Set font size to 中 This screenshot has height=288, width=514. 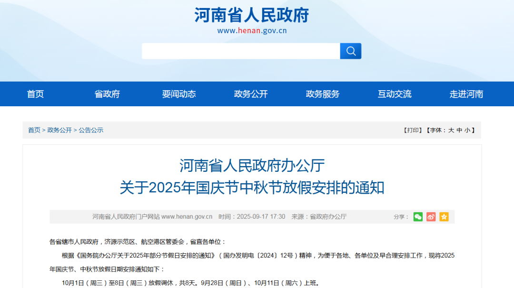point(459,130)
